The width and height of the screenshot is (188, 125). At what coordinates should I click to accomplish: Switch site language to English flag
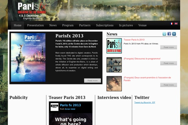(176, 23)
